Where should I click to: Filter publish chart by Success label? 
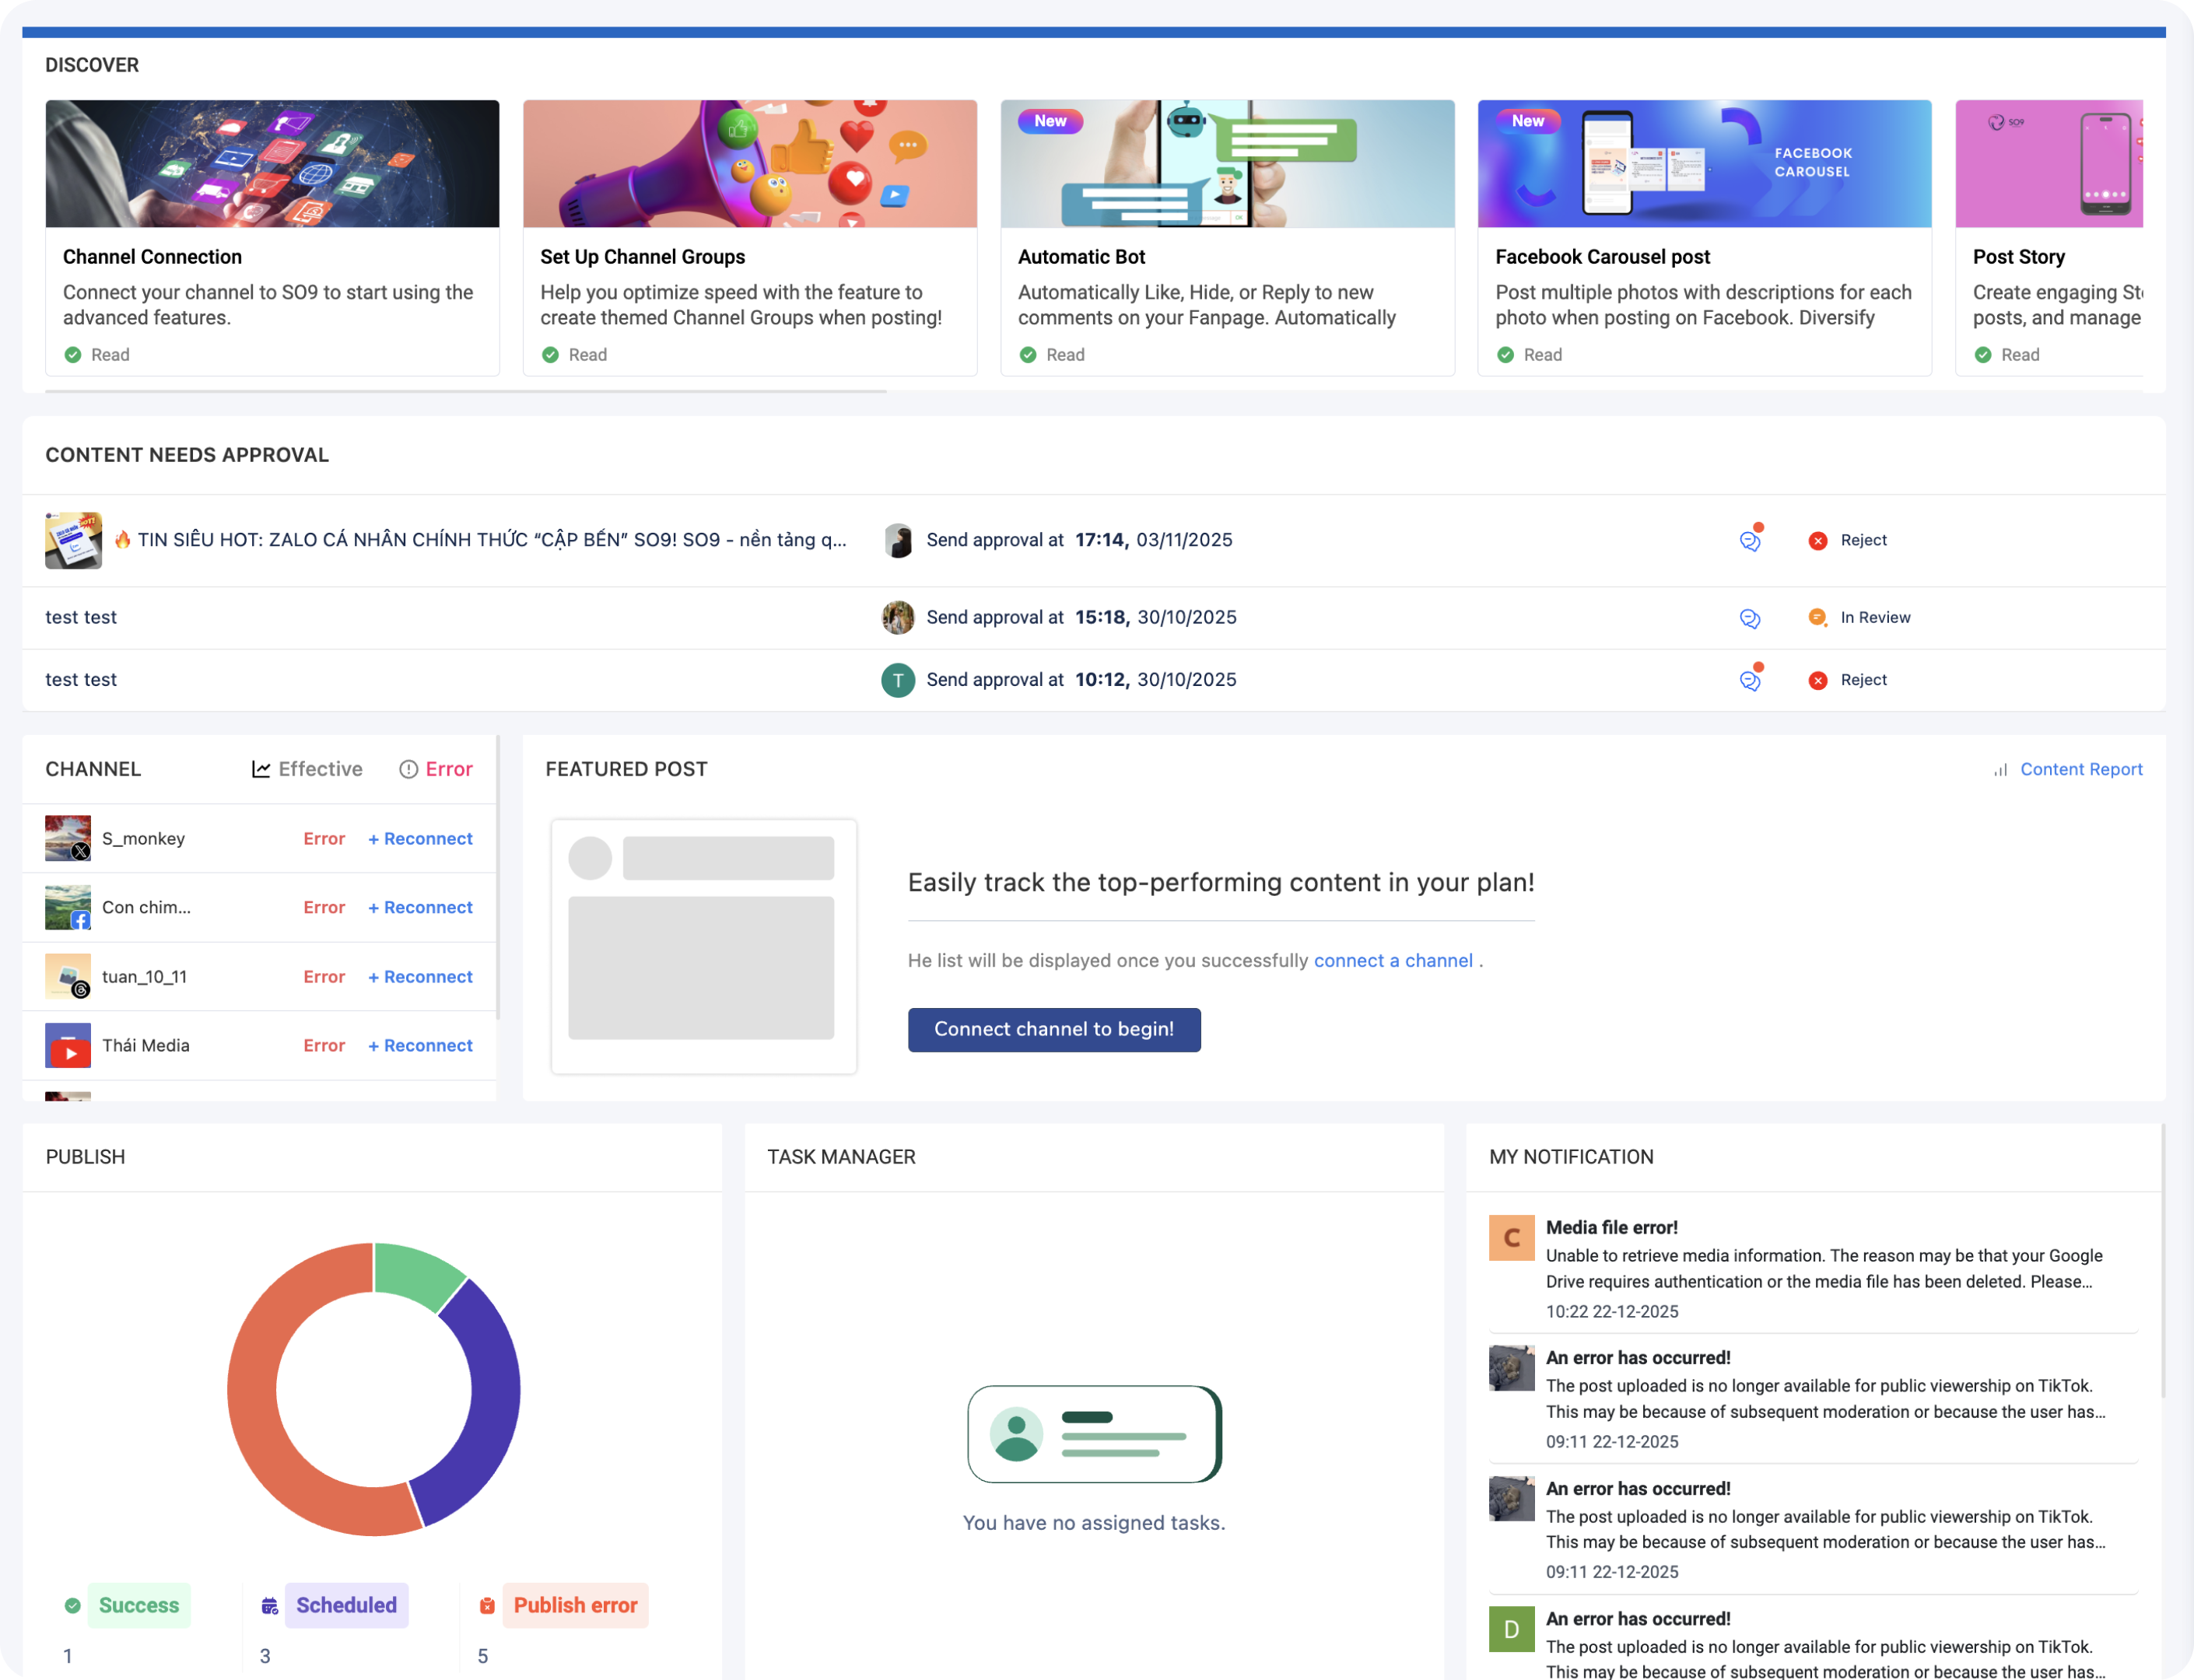point(138,1605)
